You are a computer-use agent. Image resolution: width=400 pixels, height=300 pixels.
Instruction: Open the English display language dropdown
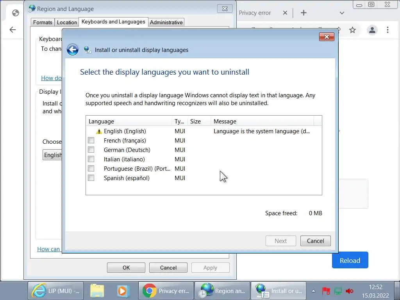pos(52,155)
